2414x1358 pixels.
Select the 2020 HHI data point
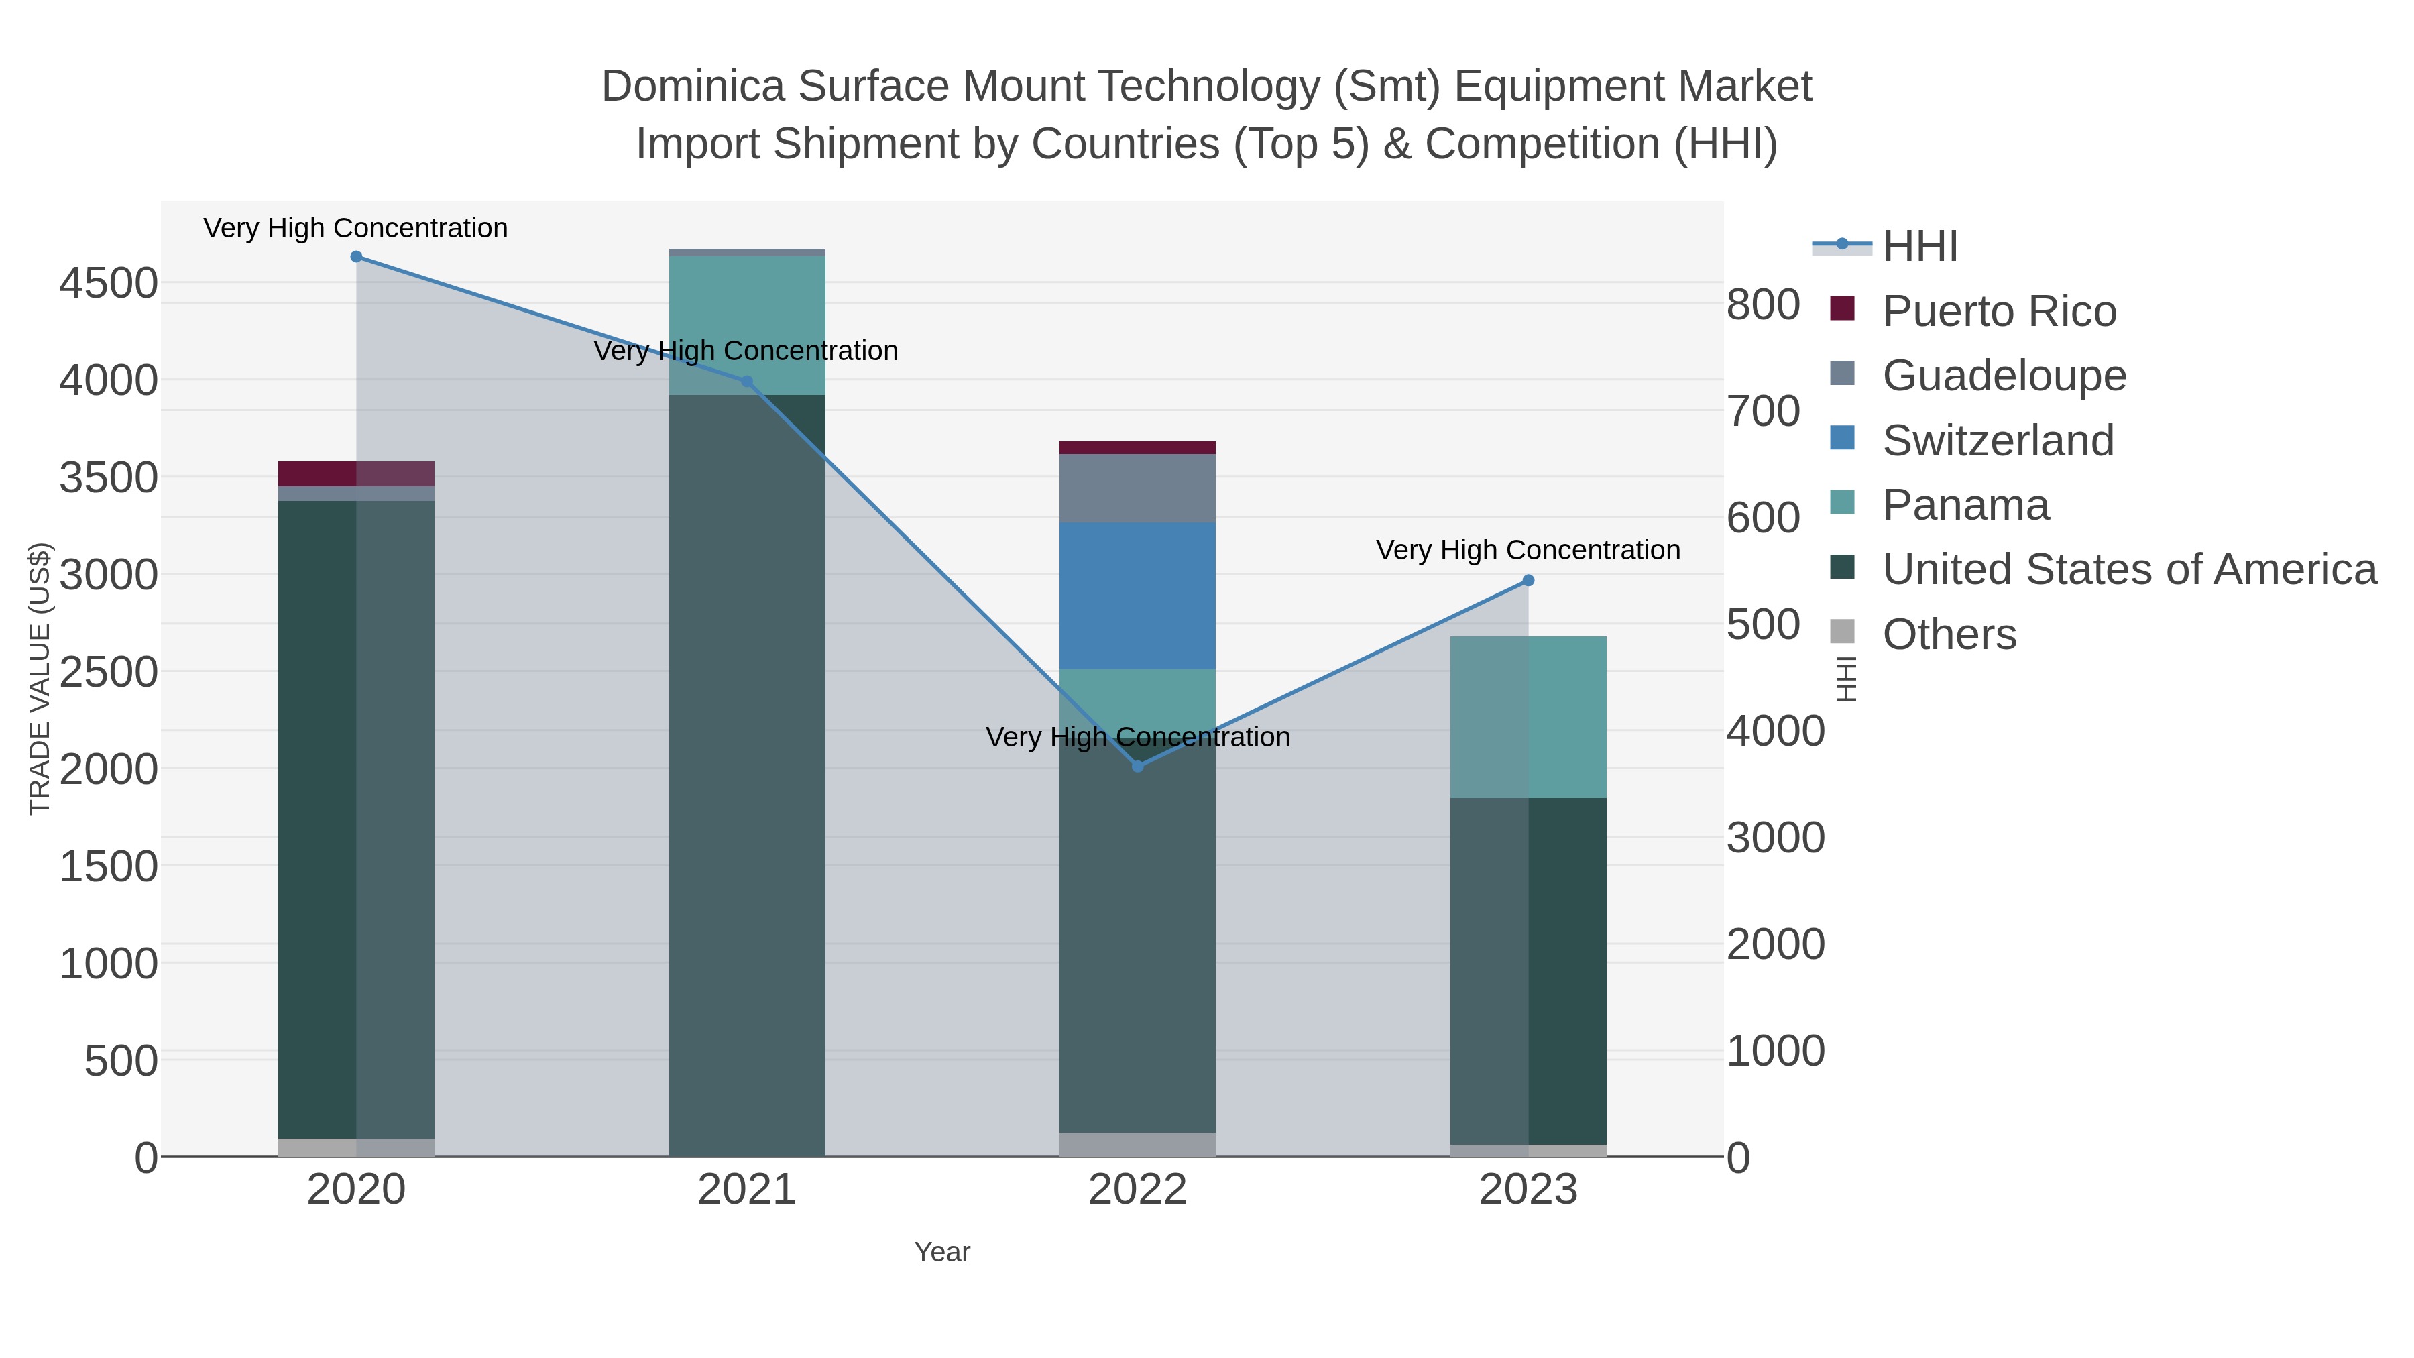pyautogui.click(x=356, y=257)
